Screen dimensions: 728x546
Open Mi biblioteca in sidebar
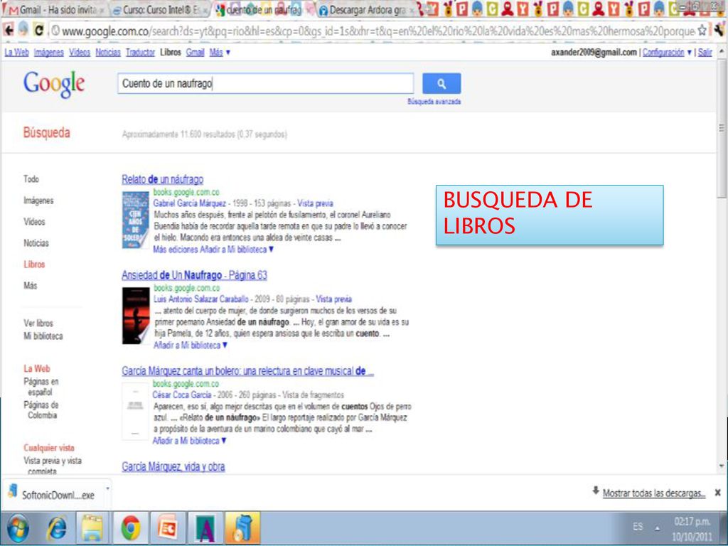click(43, 336)
